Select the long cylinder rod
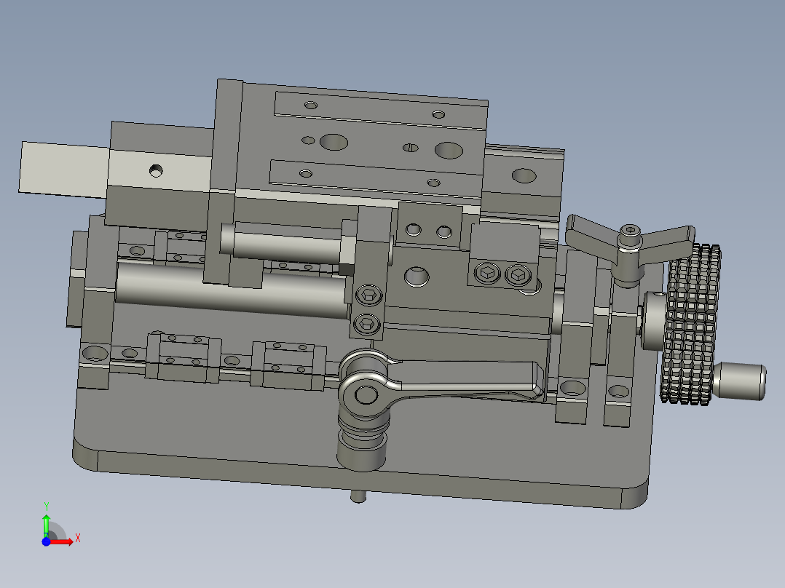This screenshot has width=785, height=588. [232, 289]
